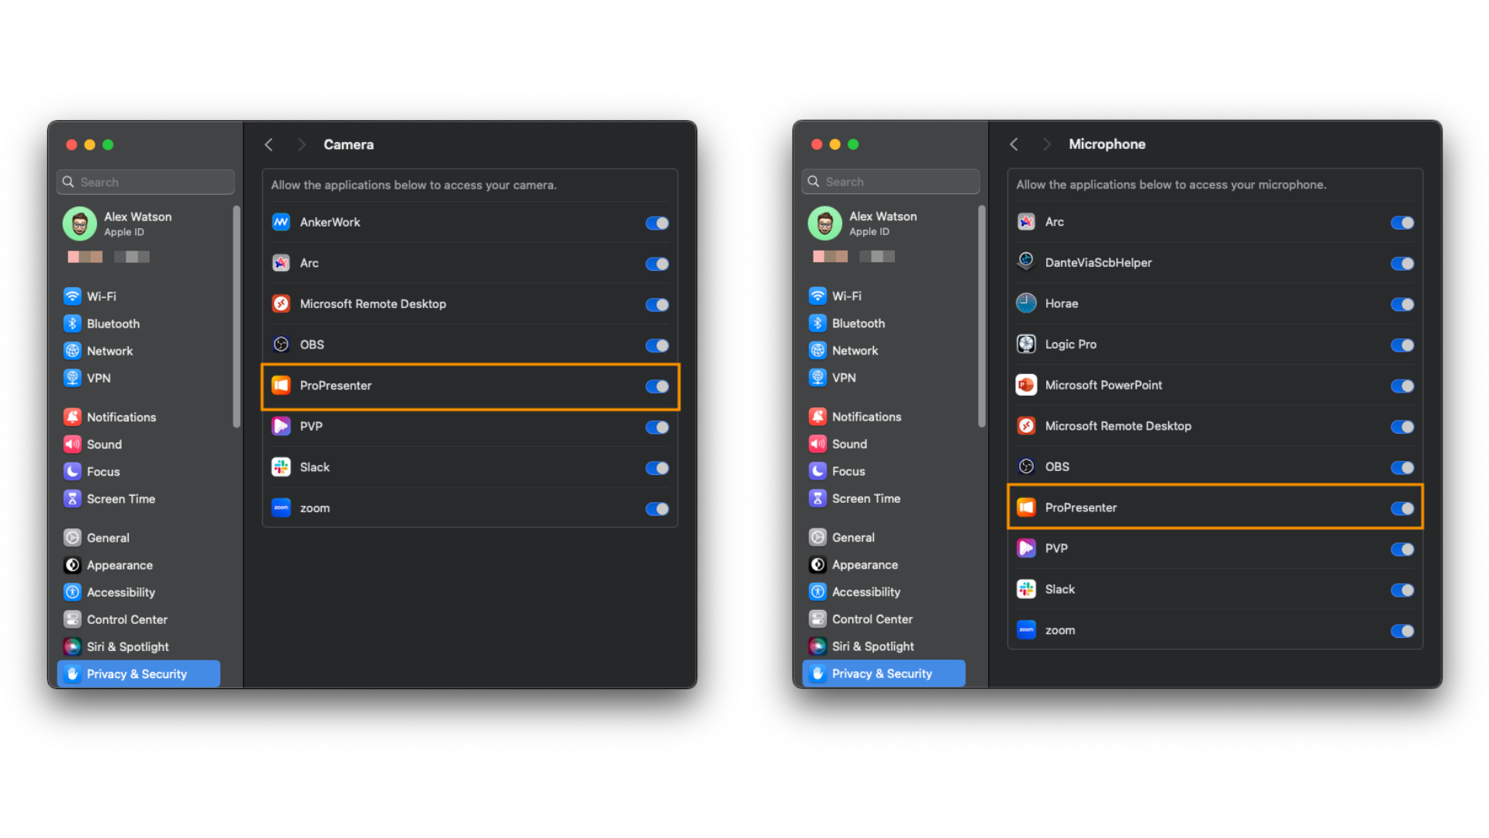
Task: Disable ProPresenter microphone access toggle
Action: [1402, 508]
